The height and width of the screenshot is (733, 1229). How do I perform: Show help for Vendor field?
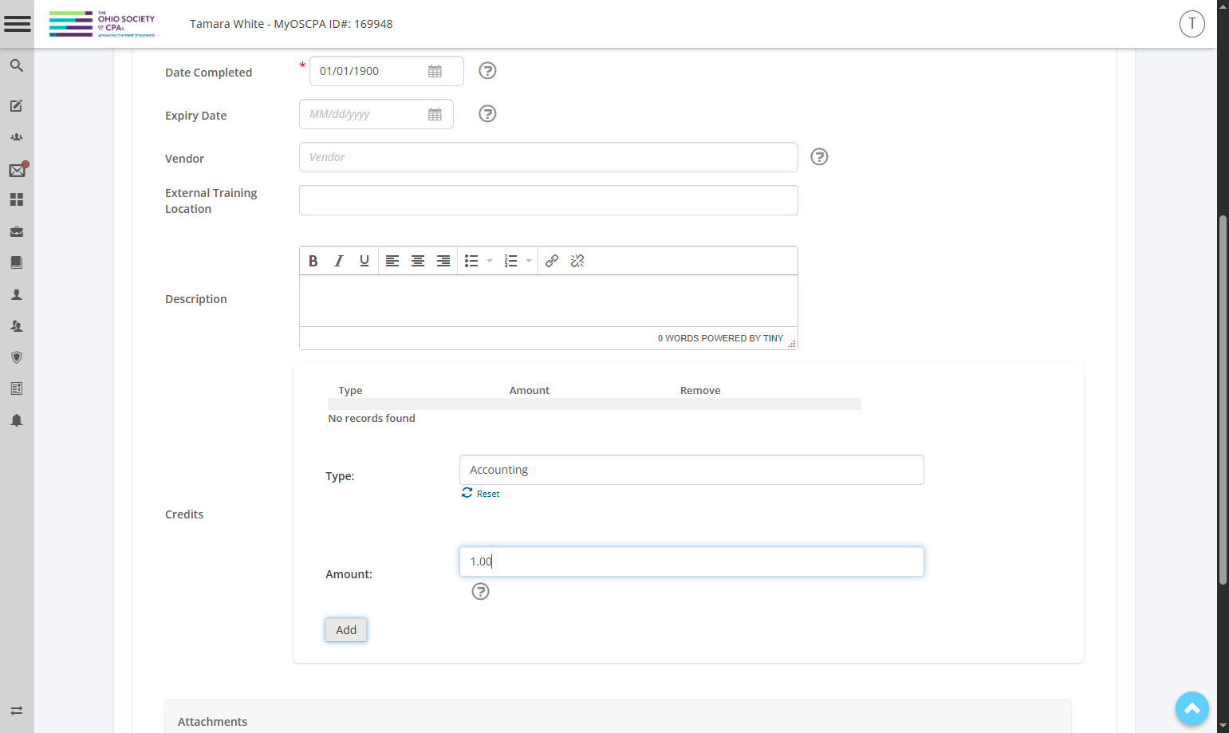pos(819,157)
